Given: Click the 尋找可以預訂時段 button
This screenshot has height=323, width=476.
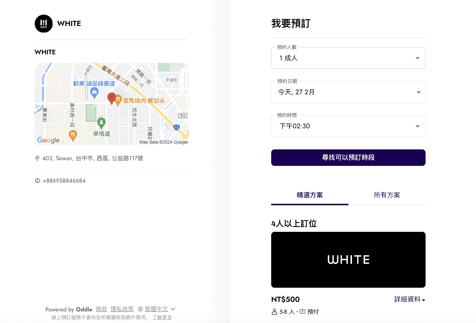Looking at the screenshot, I should pyautogui.click(x=348, y=158).
